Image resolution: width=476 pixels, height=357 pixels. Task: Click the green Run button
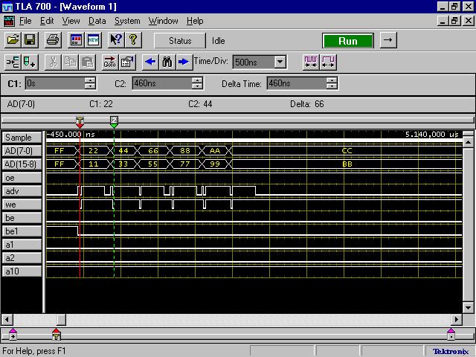[x=348, y=41]
